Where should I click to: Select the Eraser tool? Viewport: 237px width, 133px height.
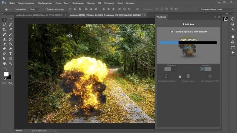pyautogui.click(x=4, y=44)
